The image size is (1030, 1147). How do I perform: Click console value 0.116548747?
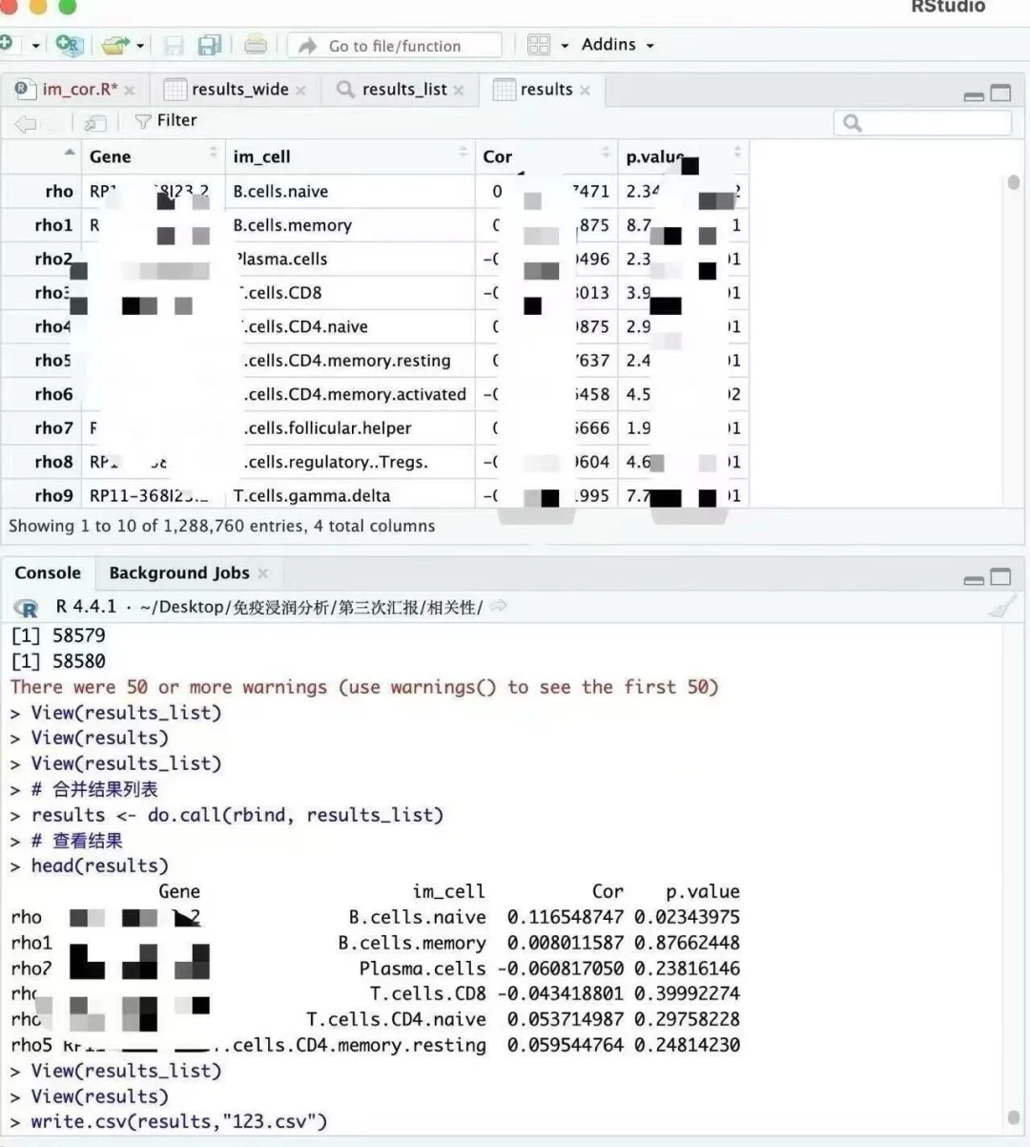pyautogui.click(x=565, y=917)
